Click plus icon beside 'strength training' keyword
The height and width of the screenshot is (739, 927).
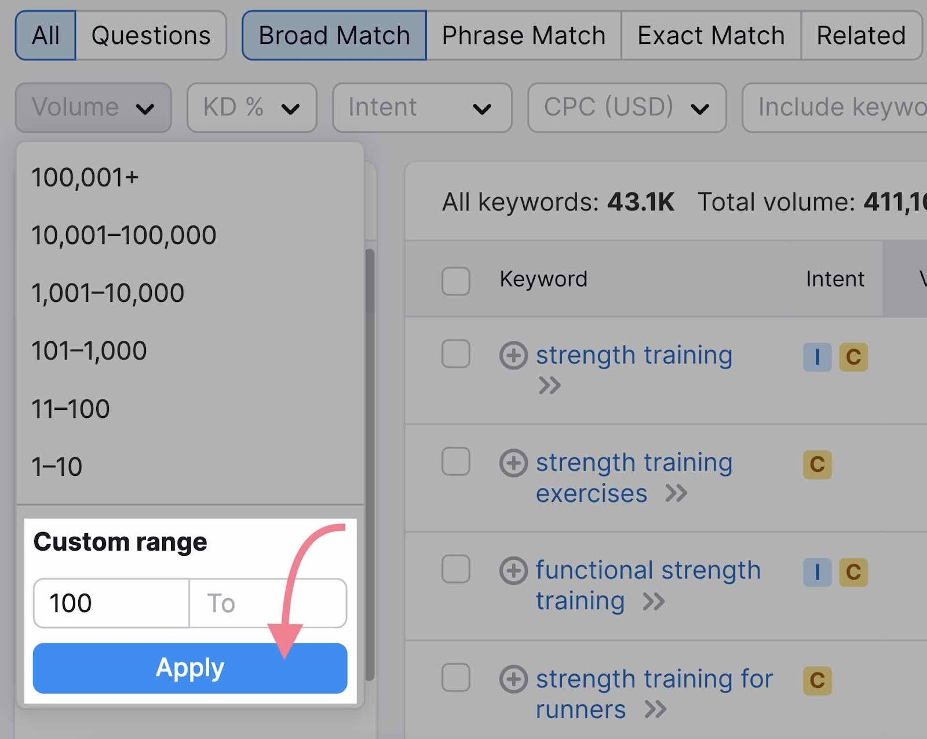coord(513,355)
